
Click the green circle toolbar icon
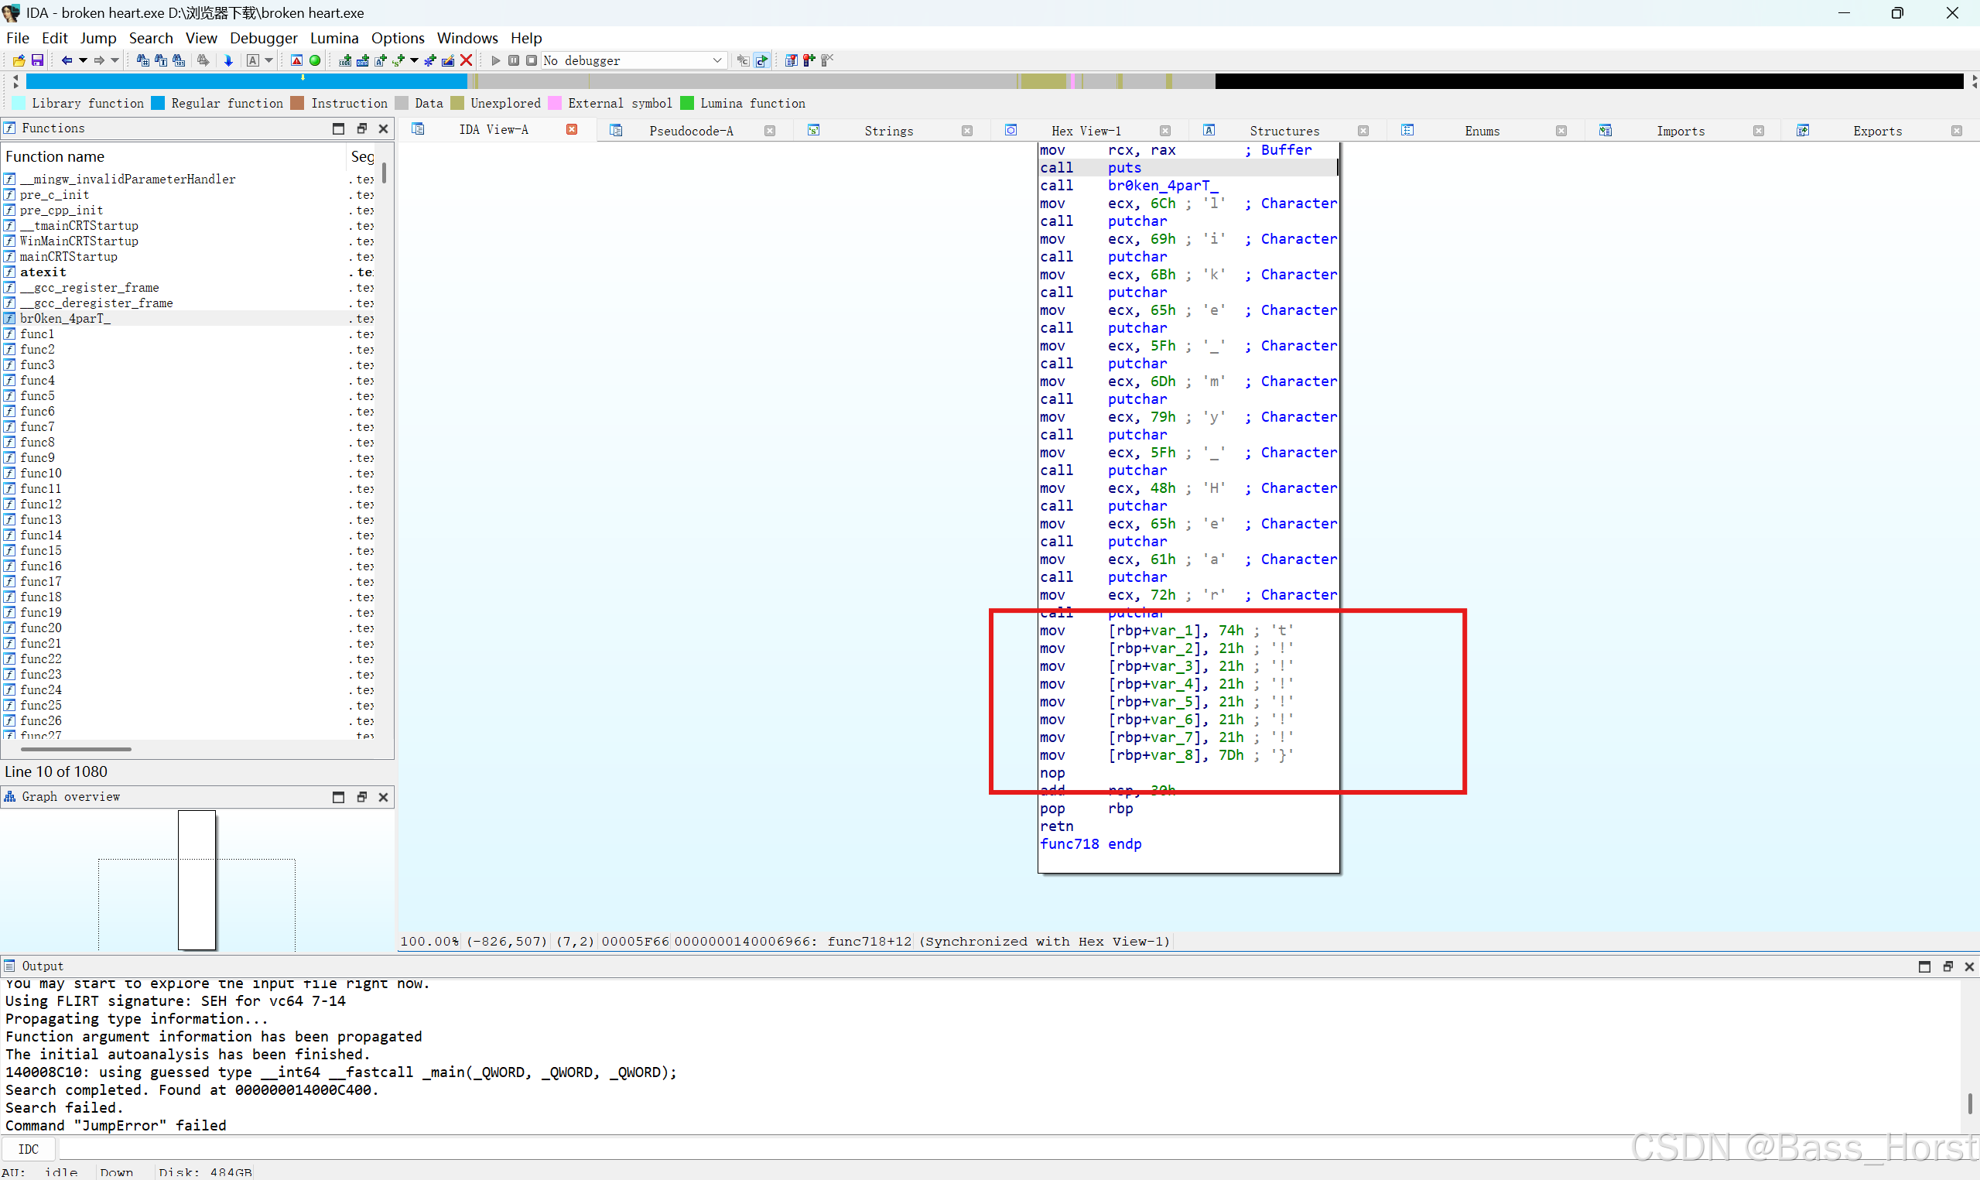[x=315, y=60]
